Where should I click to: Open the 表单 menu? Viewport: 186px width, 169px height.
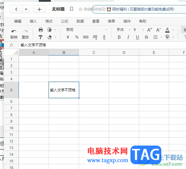[x=111, y=21]
